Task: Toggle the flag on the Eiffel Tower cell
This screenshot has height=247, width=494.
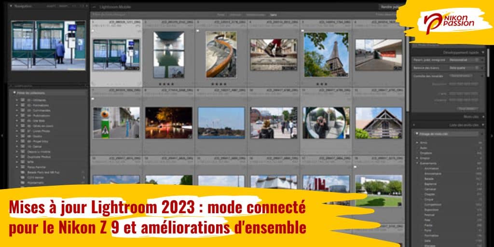Action: 302,31
